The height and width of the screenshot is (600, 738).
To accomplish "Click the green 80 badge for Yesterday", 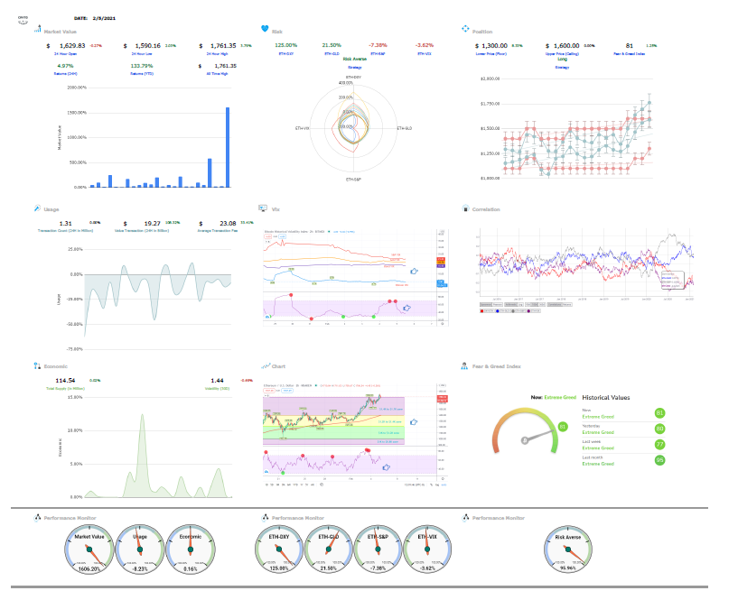I will point(660,429).
